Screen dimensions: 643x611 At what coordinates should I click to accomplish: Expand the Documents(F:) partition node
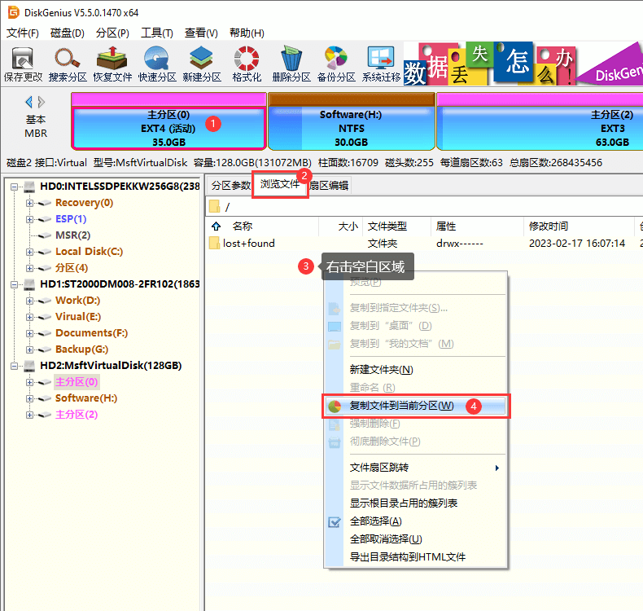(29, 332)
